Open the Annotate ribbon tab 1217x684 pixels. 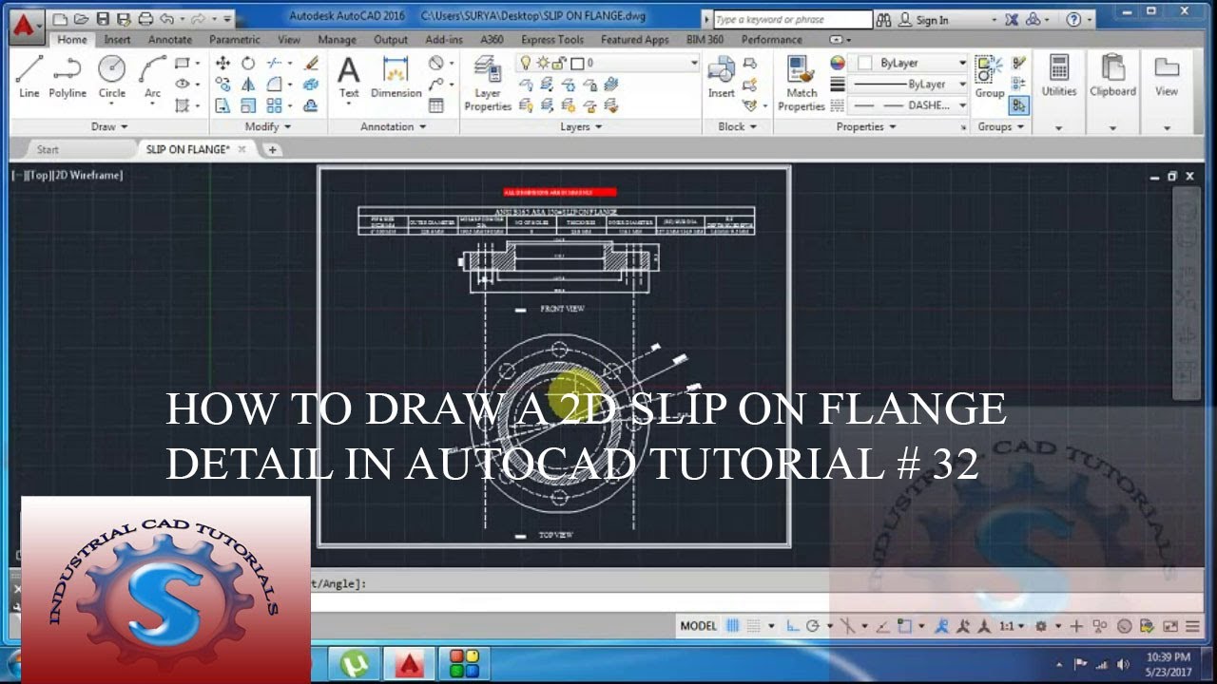[170, 40]
